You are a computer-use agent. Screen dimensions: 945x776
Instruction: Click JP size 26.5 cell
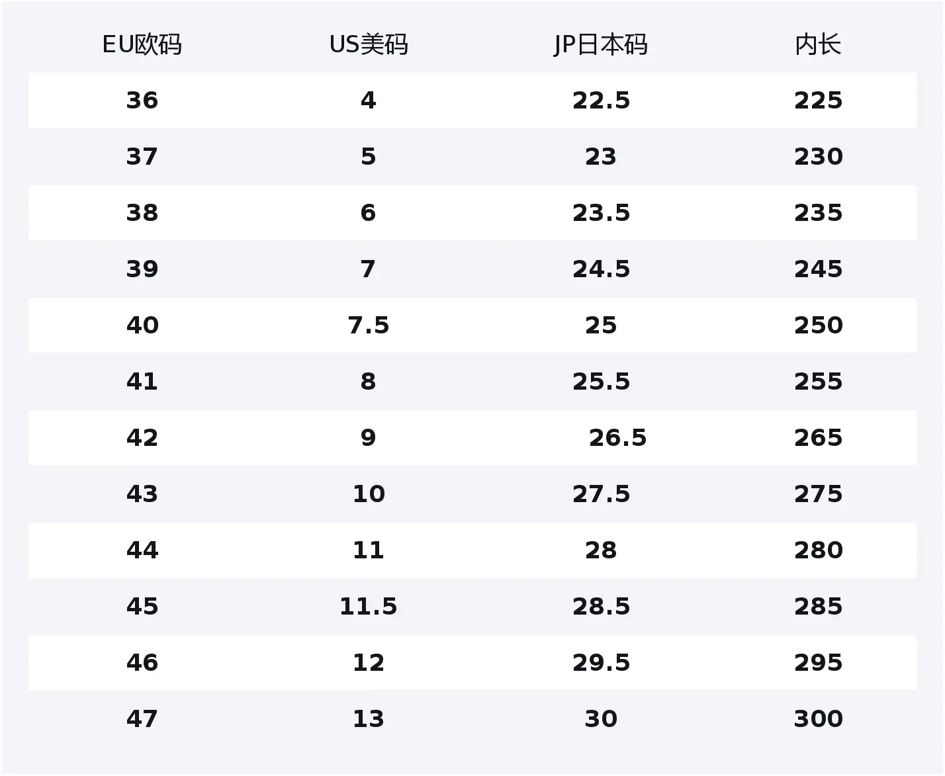617,438
